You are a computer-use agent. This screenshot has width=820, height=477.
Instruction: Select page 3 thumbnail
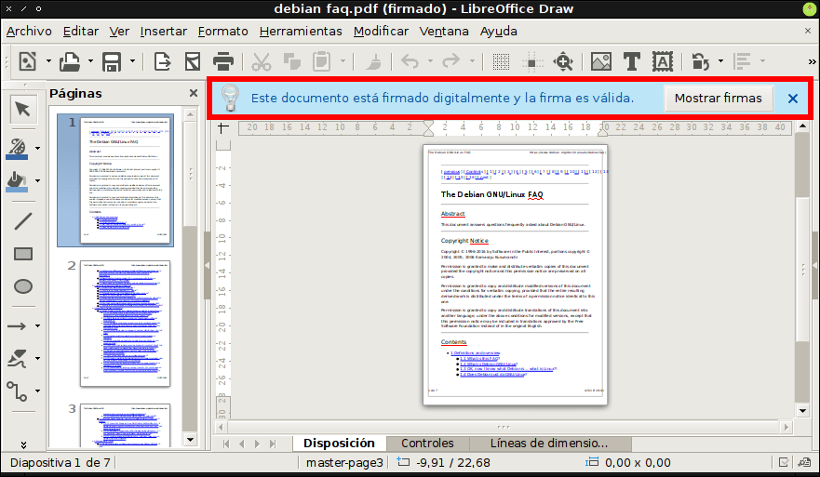tap(126, 425)
